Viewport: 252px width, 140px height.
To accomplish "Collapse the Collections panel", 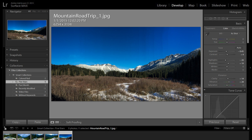I will [x=7, y=66].
